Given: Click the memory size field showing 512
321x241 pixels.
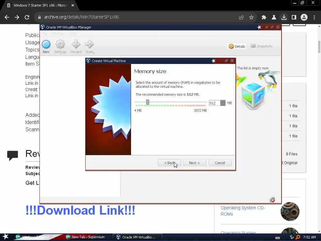Looking at the screenshot, I should tap(214, 103).
